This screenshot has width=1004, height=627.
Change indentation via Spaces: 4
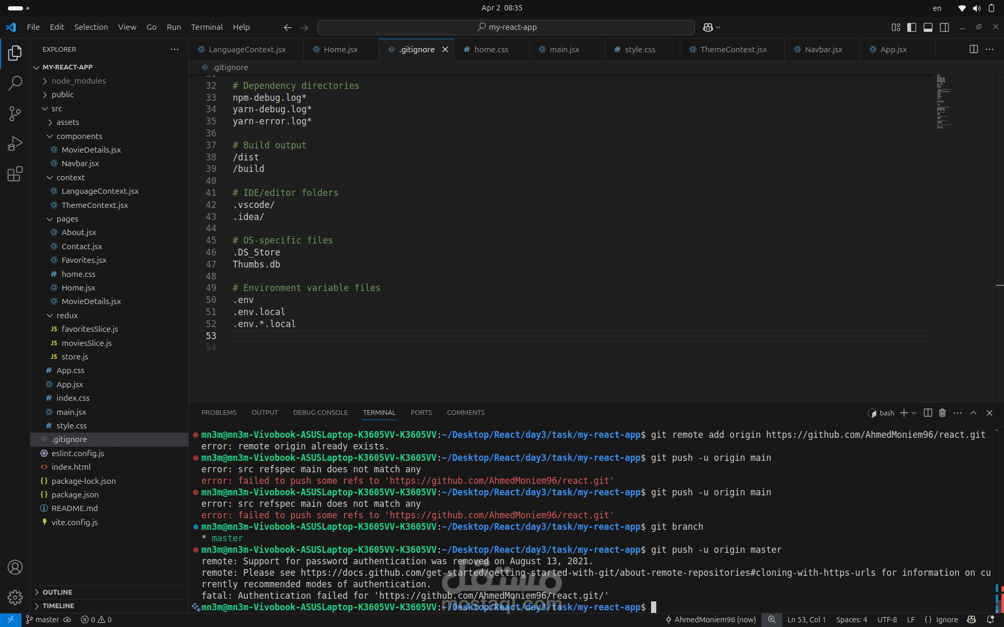coord(851,620)
